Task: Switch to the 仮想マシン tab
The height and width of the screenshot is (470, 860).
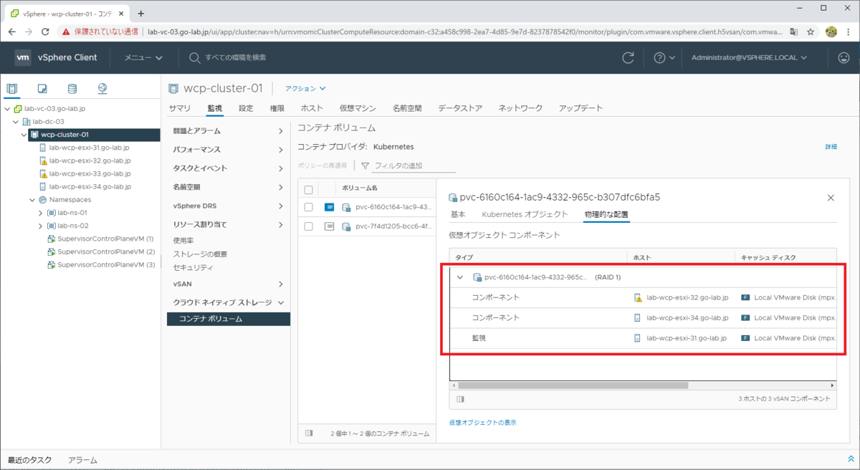Action: [358, 108]
